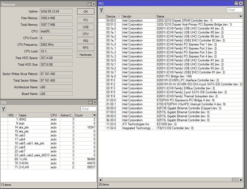Select IRQ row 69 1-LAN
Viewport: 247px width, 189px height.
tap(48, 159)
